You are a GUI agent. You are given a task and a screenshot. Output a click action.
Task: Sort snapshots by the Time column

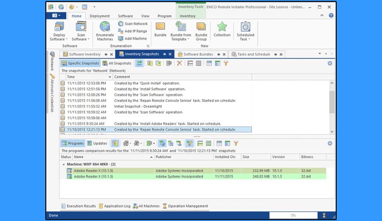89,77
